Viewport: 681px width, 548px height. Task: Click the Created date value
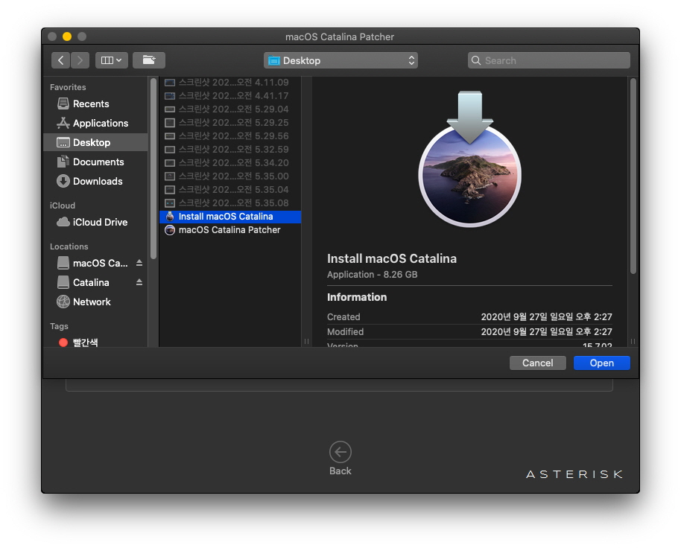click(546, 316)
